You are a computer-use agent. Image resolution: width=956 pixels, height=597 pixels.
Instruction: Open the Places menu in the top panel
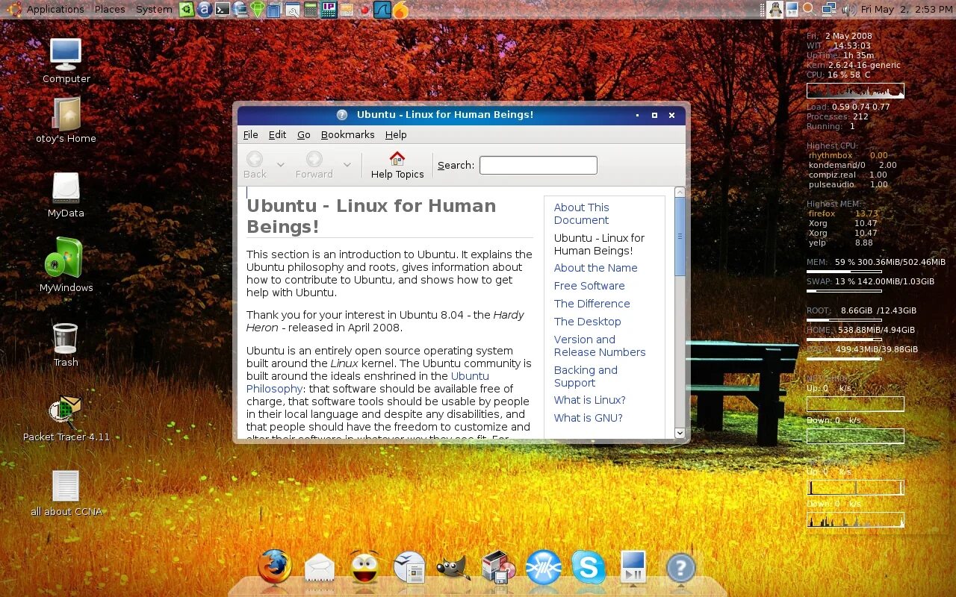(x=110, y=9)
